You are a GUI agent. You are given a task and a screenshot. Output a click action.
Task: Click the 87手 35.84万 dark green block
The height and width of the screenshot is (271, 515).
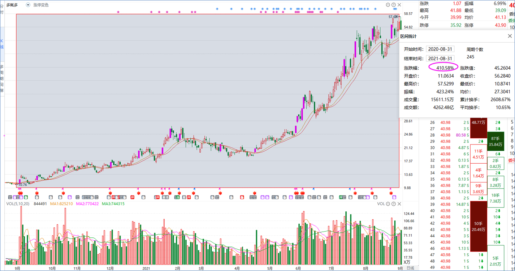pyautogui.click(x=495, y=142)
